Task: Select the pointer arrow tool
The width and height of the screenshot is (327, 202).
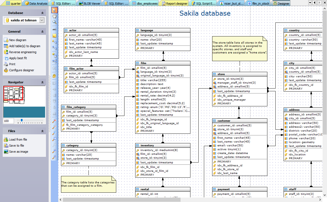Action: point(54,10)
